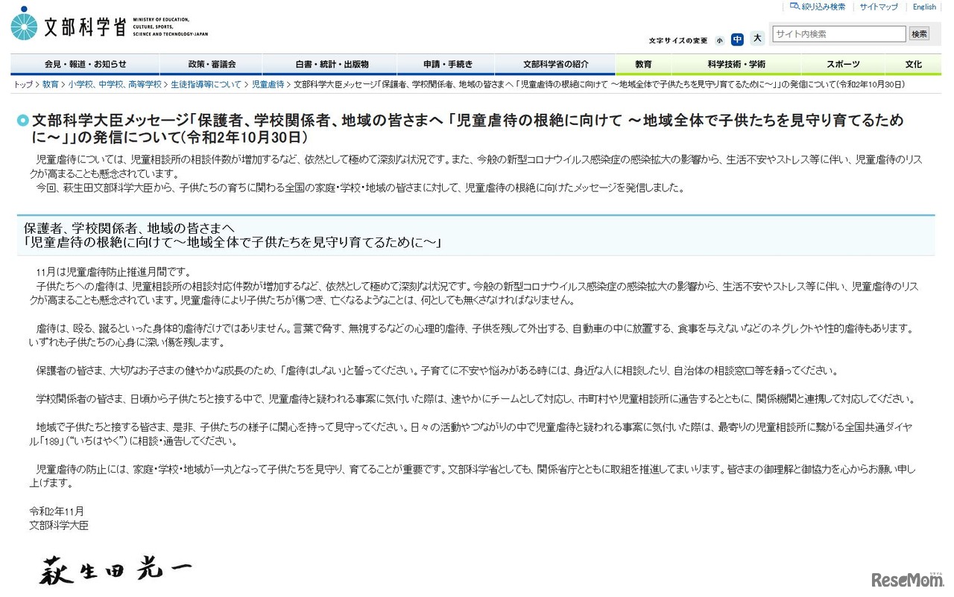Go to 児童虐待 via the breadcrumb
954x597 pixels.
[x=268, y=85]
